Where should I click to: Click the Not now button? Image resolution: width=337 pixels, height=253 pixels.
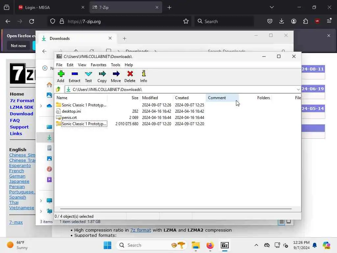coord(18,45)
